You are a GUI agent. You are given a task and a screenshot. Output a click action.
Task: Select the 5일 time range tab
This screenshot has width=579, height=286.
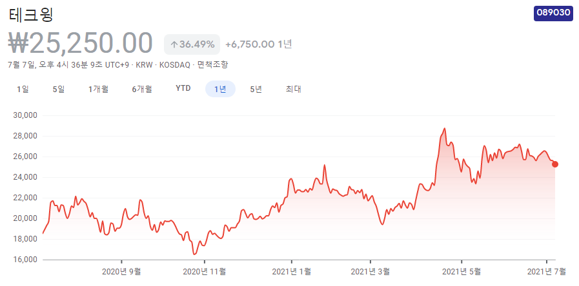pyautogui.click(x=59, y=89)
